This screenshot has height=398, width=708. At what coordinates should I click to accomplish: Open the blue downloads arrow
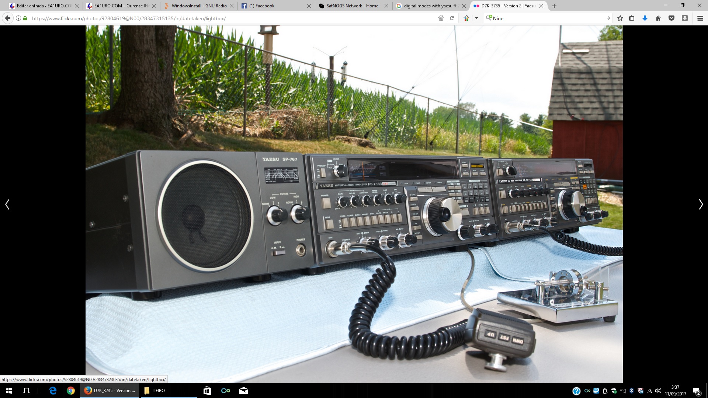(x=645, y=18)
